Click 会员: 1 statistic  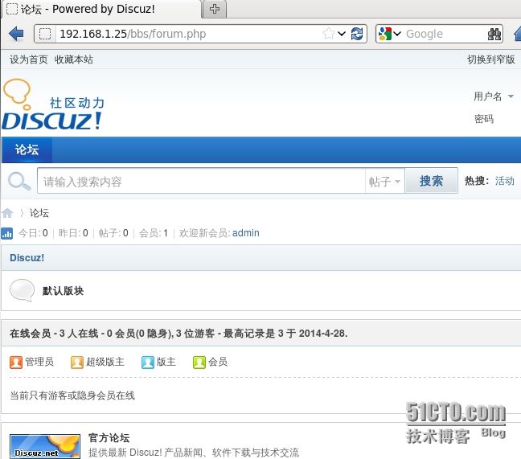(154, 233)
